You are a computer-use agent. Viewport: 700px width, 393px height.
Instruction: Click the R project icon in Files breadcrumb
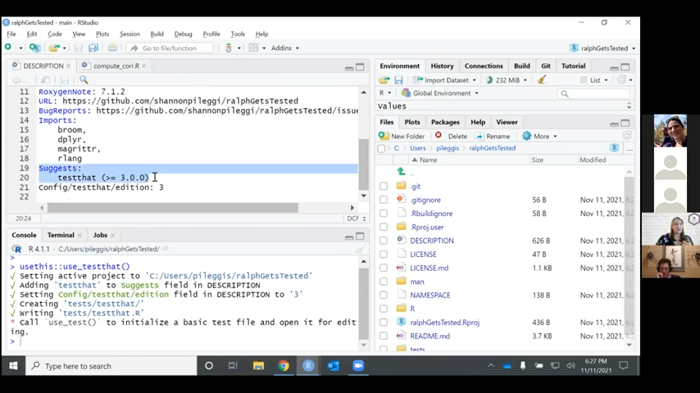click(x=614, y=148)
